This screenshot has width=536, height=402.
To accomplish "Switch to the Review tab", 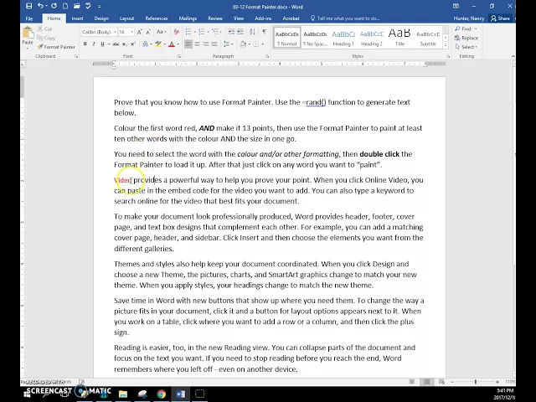I will tap(215, 18).
